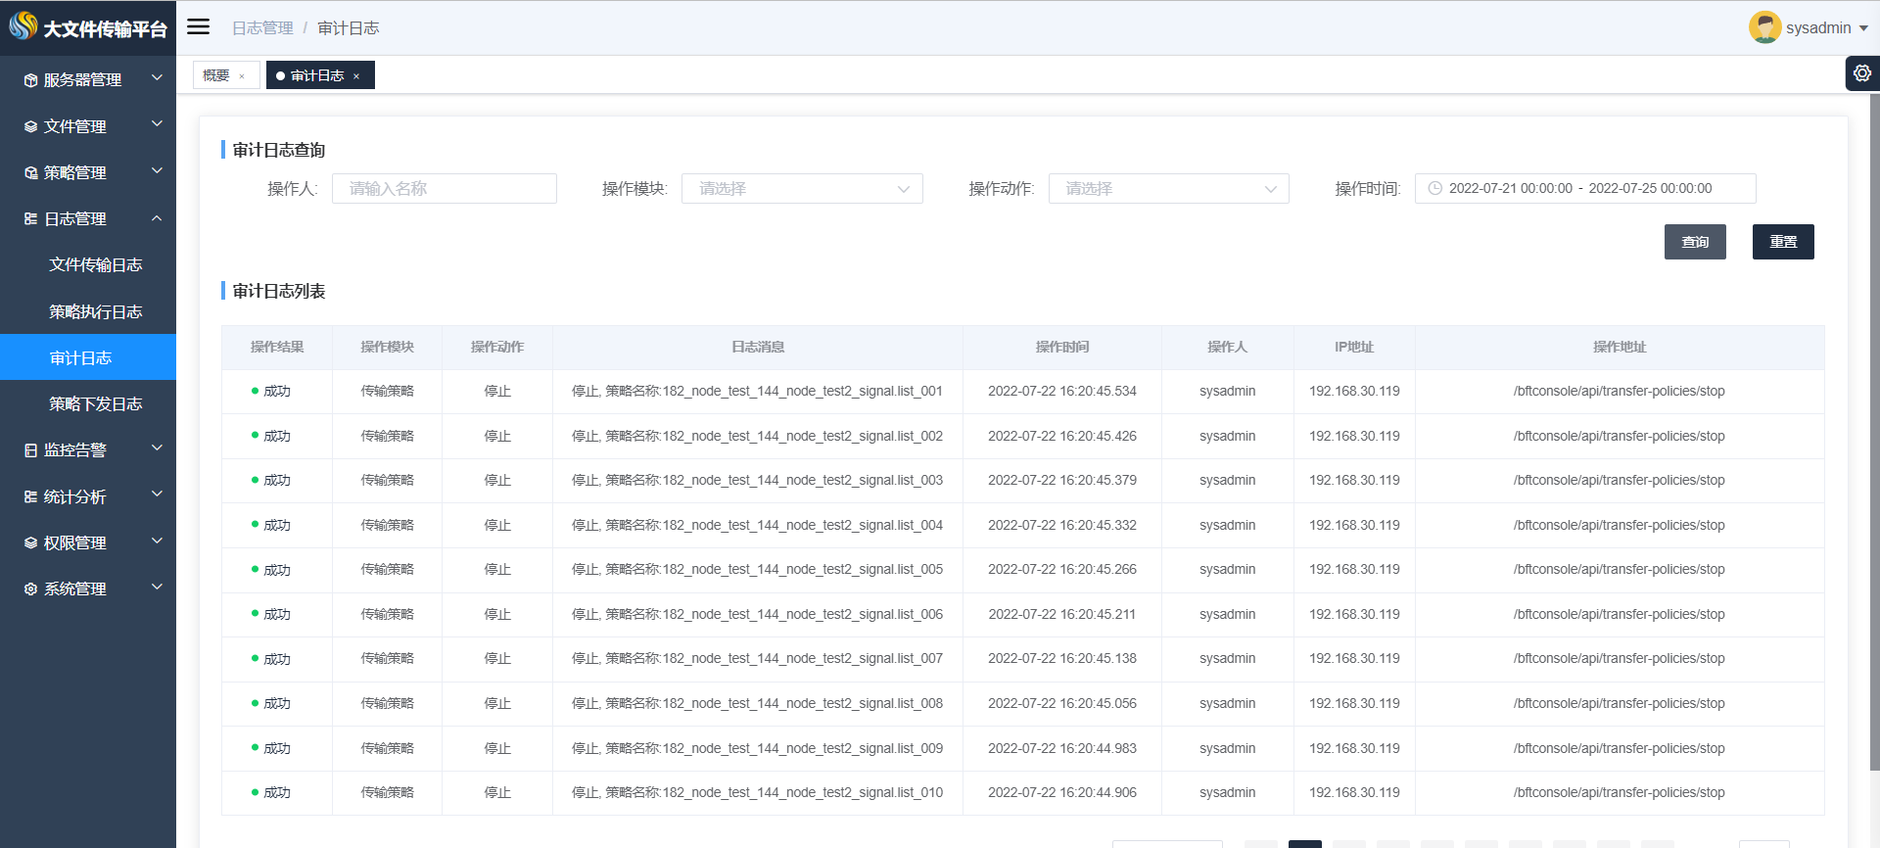Collapse the 日志管理 menu chevron

(157, 217)
